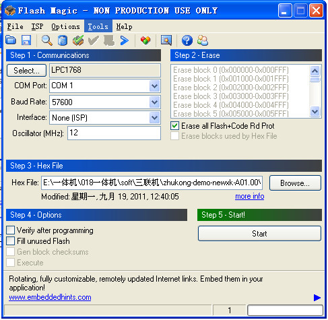Select Erase block 5 row
The image size is (328, 320).
pos(230,114)
